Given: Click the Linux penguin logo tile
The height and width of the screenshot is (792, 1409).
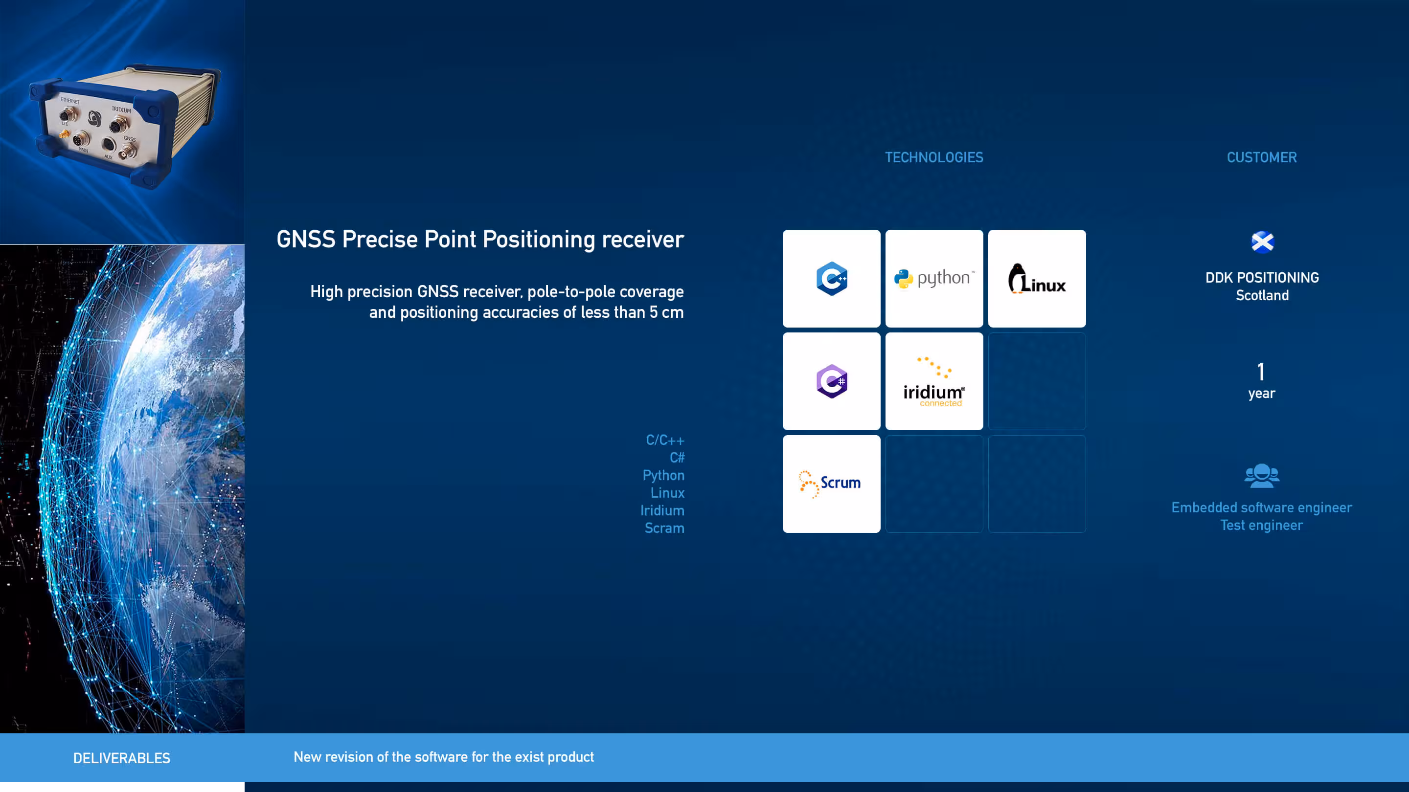Looking at the screenshot, I should coord(1037,278).
